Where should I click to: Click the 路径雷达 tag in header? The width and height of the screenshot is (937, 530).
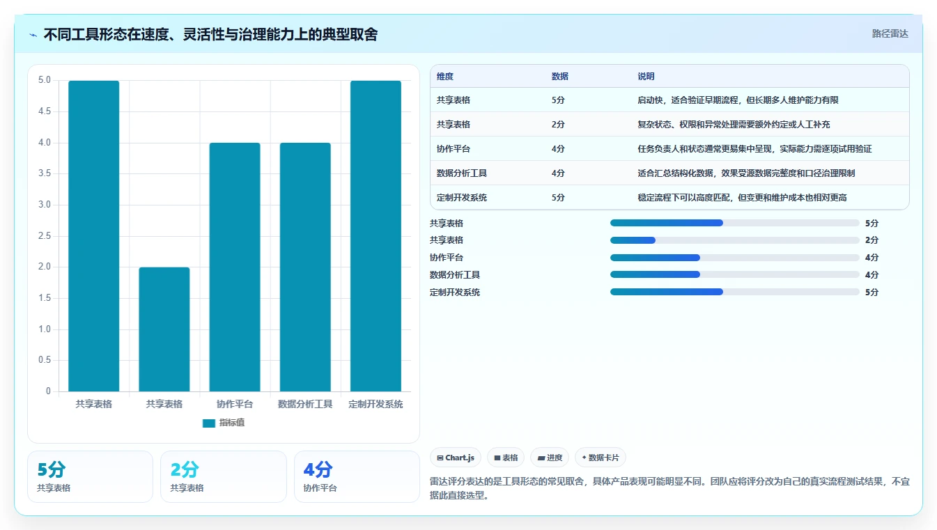(890, 33)
